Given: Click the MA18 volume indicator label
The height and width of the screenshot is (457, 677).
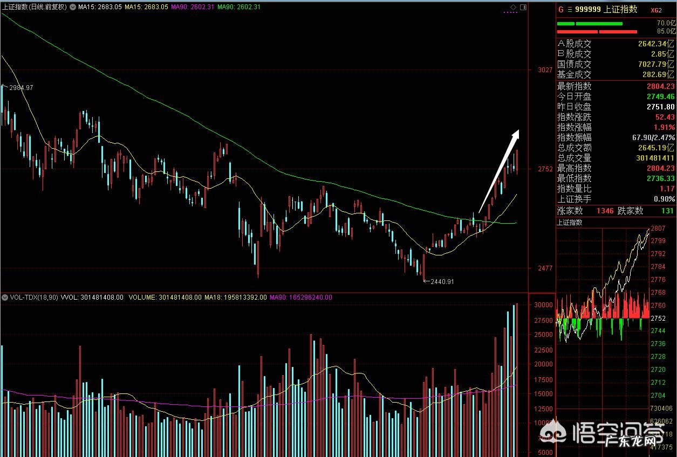Looking at the screenshot, I should tap(236, 297).
